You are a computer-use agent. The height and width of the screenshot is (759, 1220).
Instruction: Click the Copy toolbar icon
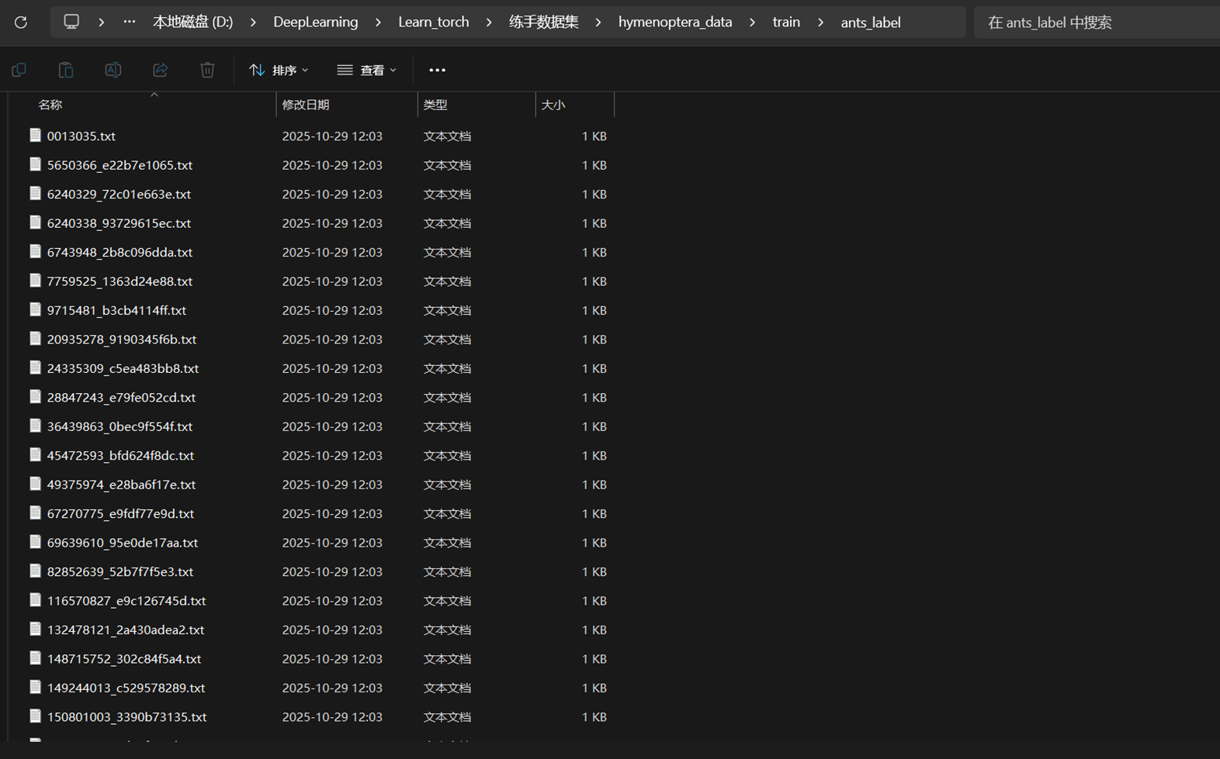(19, 70)
